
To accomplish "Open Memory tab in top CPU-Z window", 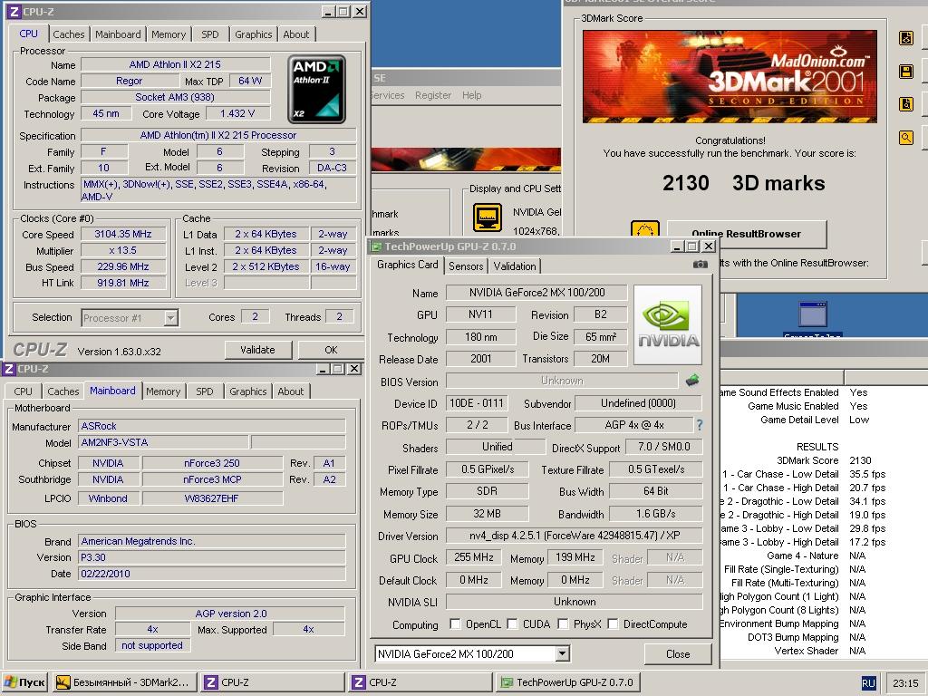I will (x=169, y=34).
